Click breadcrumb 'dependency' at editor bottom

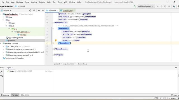coord(82,64)
